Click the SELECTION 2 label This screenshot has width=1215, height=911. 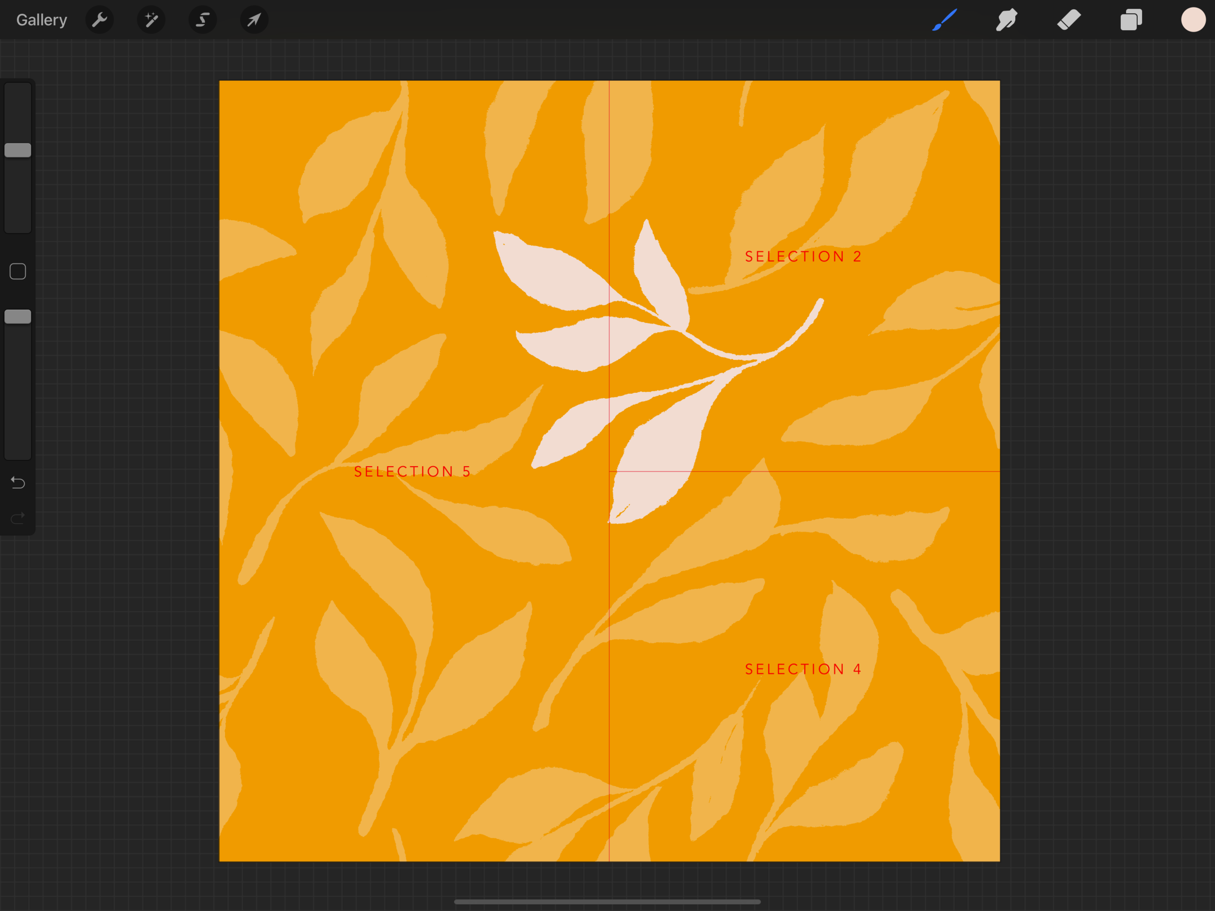pos(803,257)
